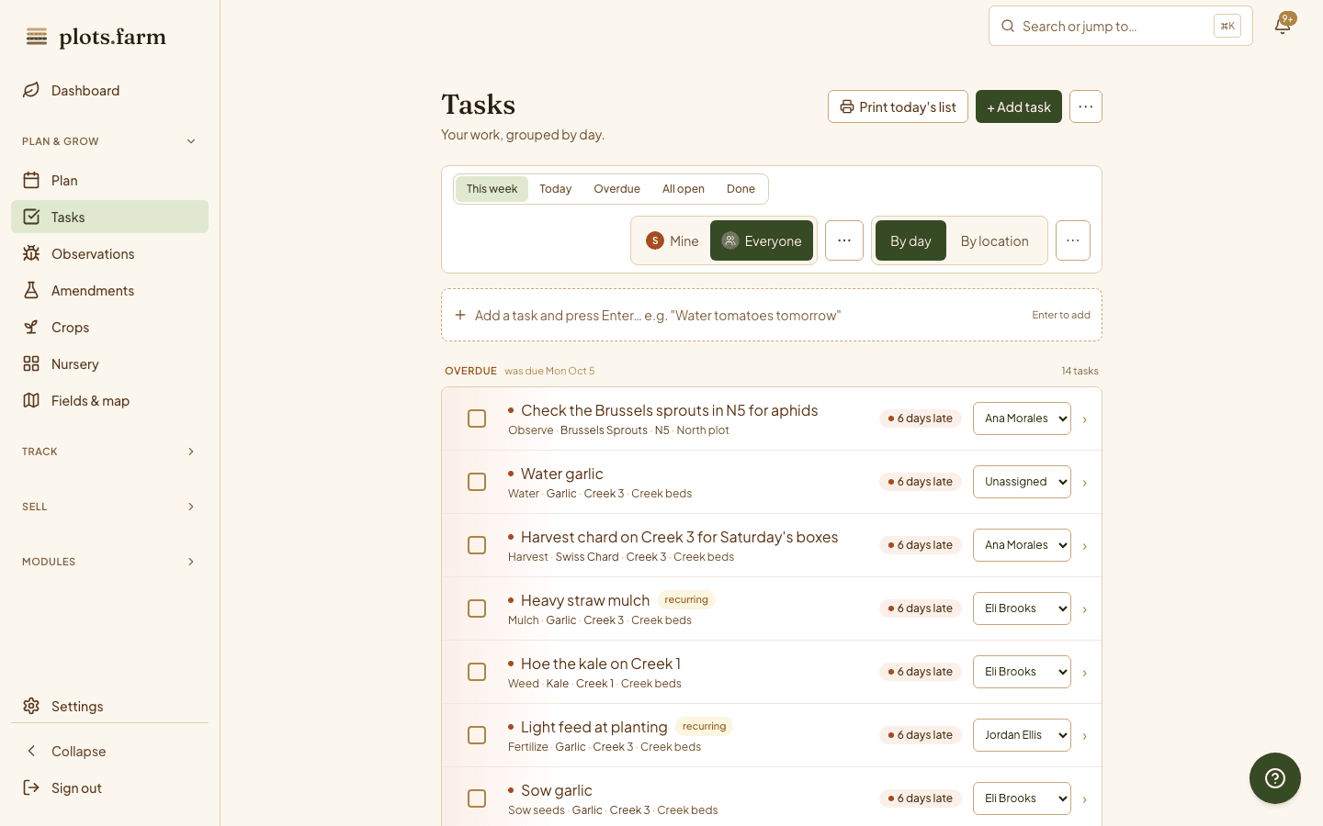This screenshot has height=826, width=1323.
Task: Change assignee for Heavy straw mulch
Action: point(1022,608)
